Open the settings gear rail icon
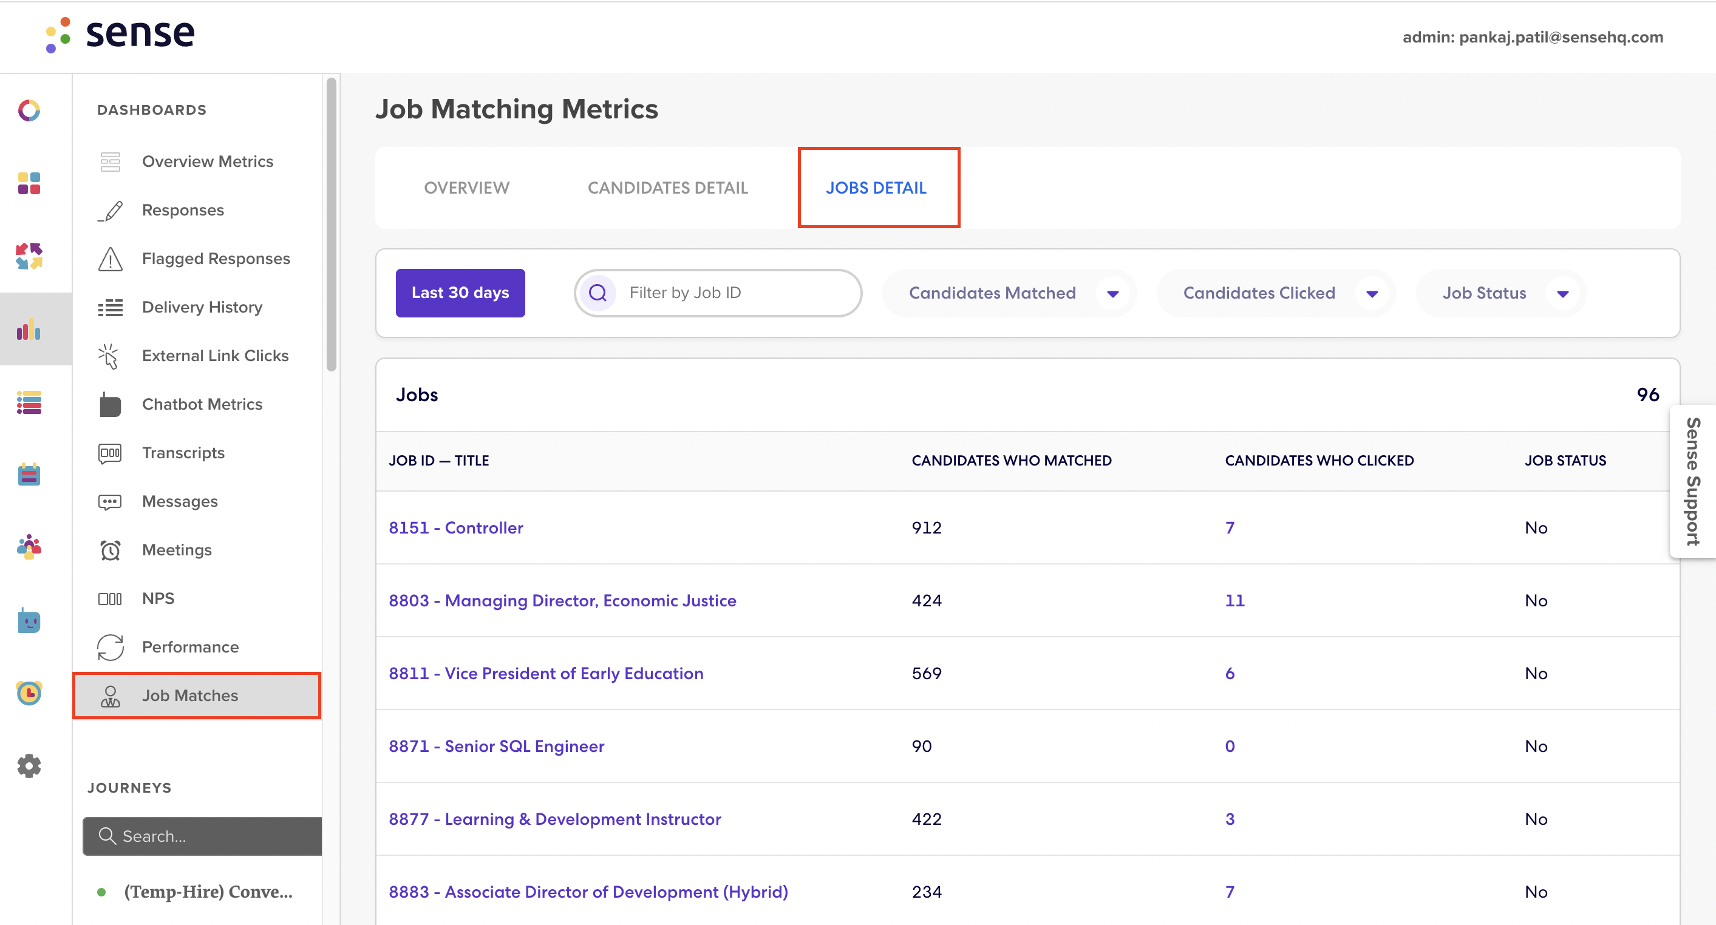The width and height of the screenshot is (1716, 925). [29, 766]
